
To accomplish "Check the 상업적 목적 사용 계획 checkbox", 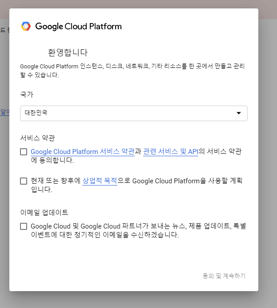I will pos(24,181).
